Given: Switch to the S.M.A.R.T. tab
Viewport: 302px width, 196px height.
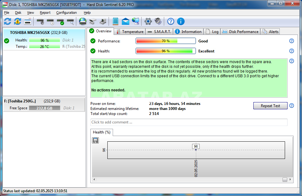Looking at the screenshot, I should (x=159, y=32).
